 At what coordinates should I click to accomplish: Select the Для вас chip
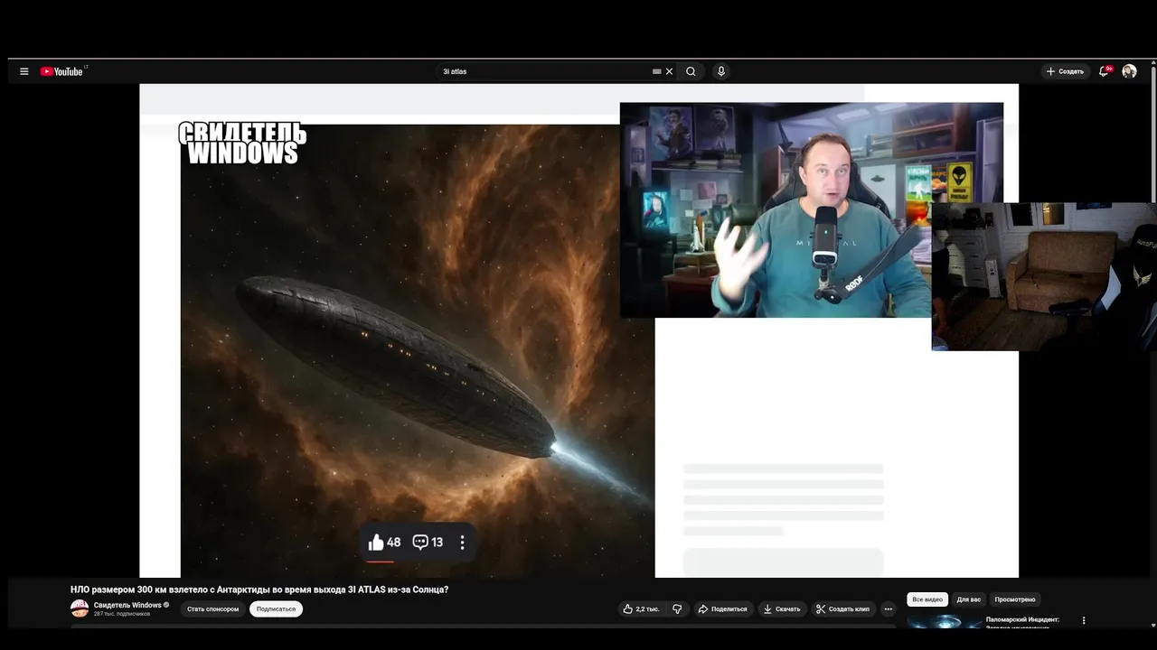point(969,599)
